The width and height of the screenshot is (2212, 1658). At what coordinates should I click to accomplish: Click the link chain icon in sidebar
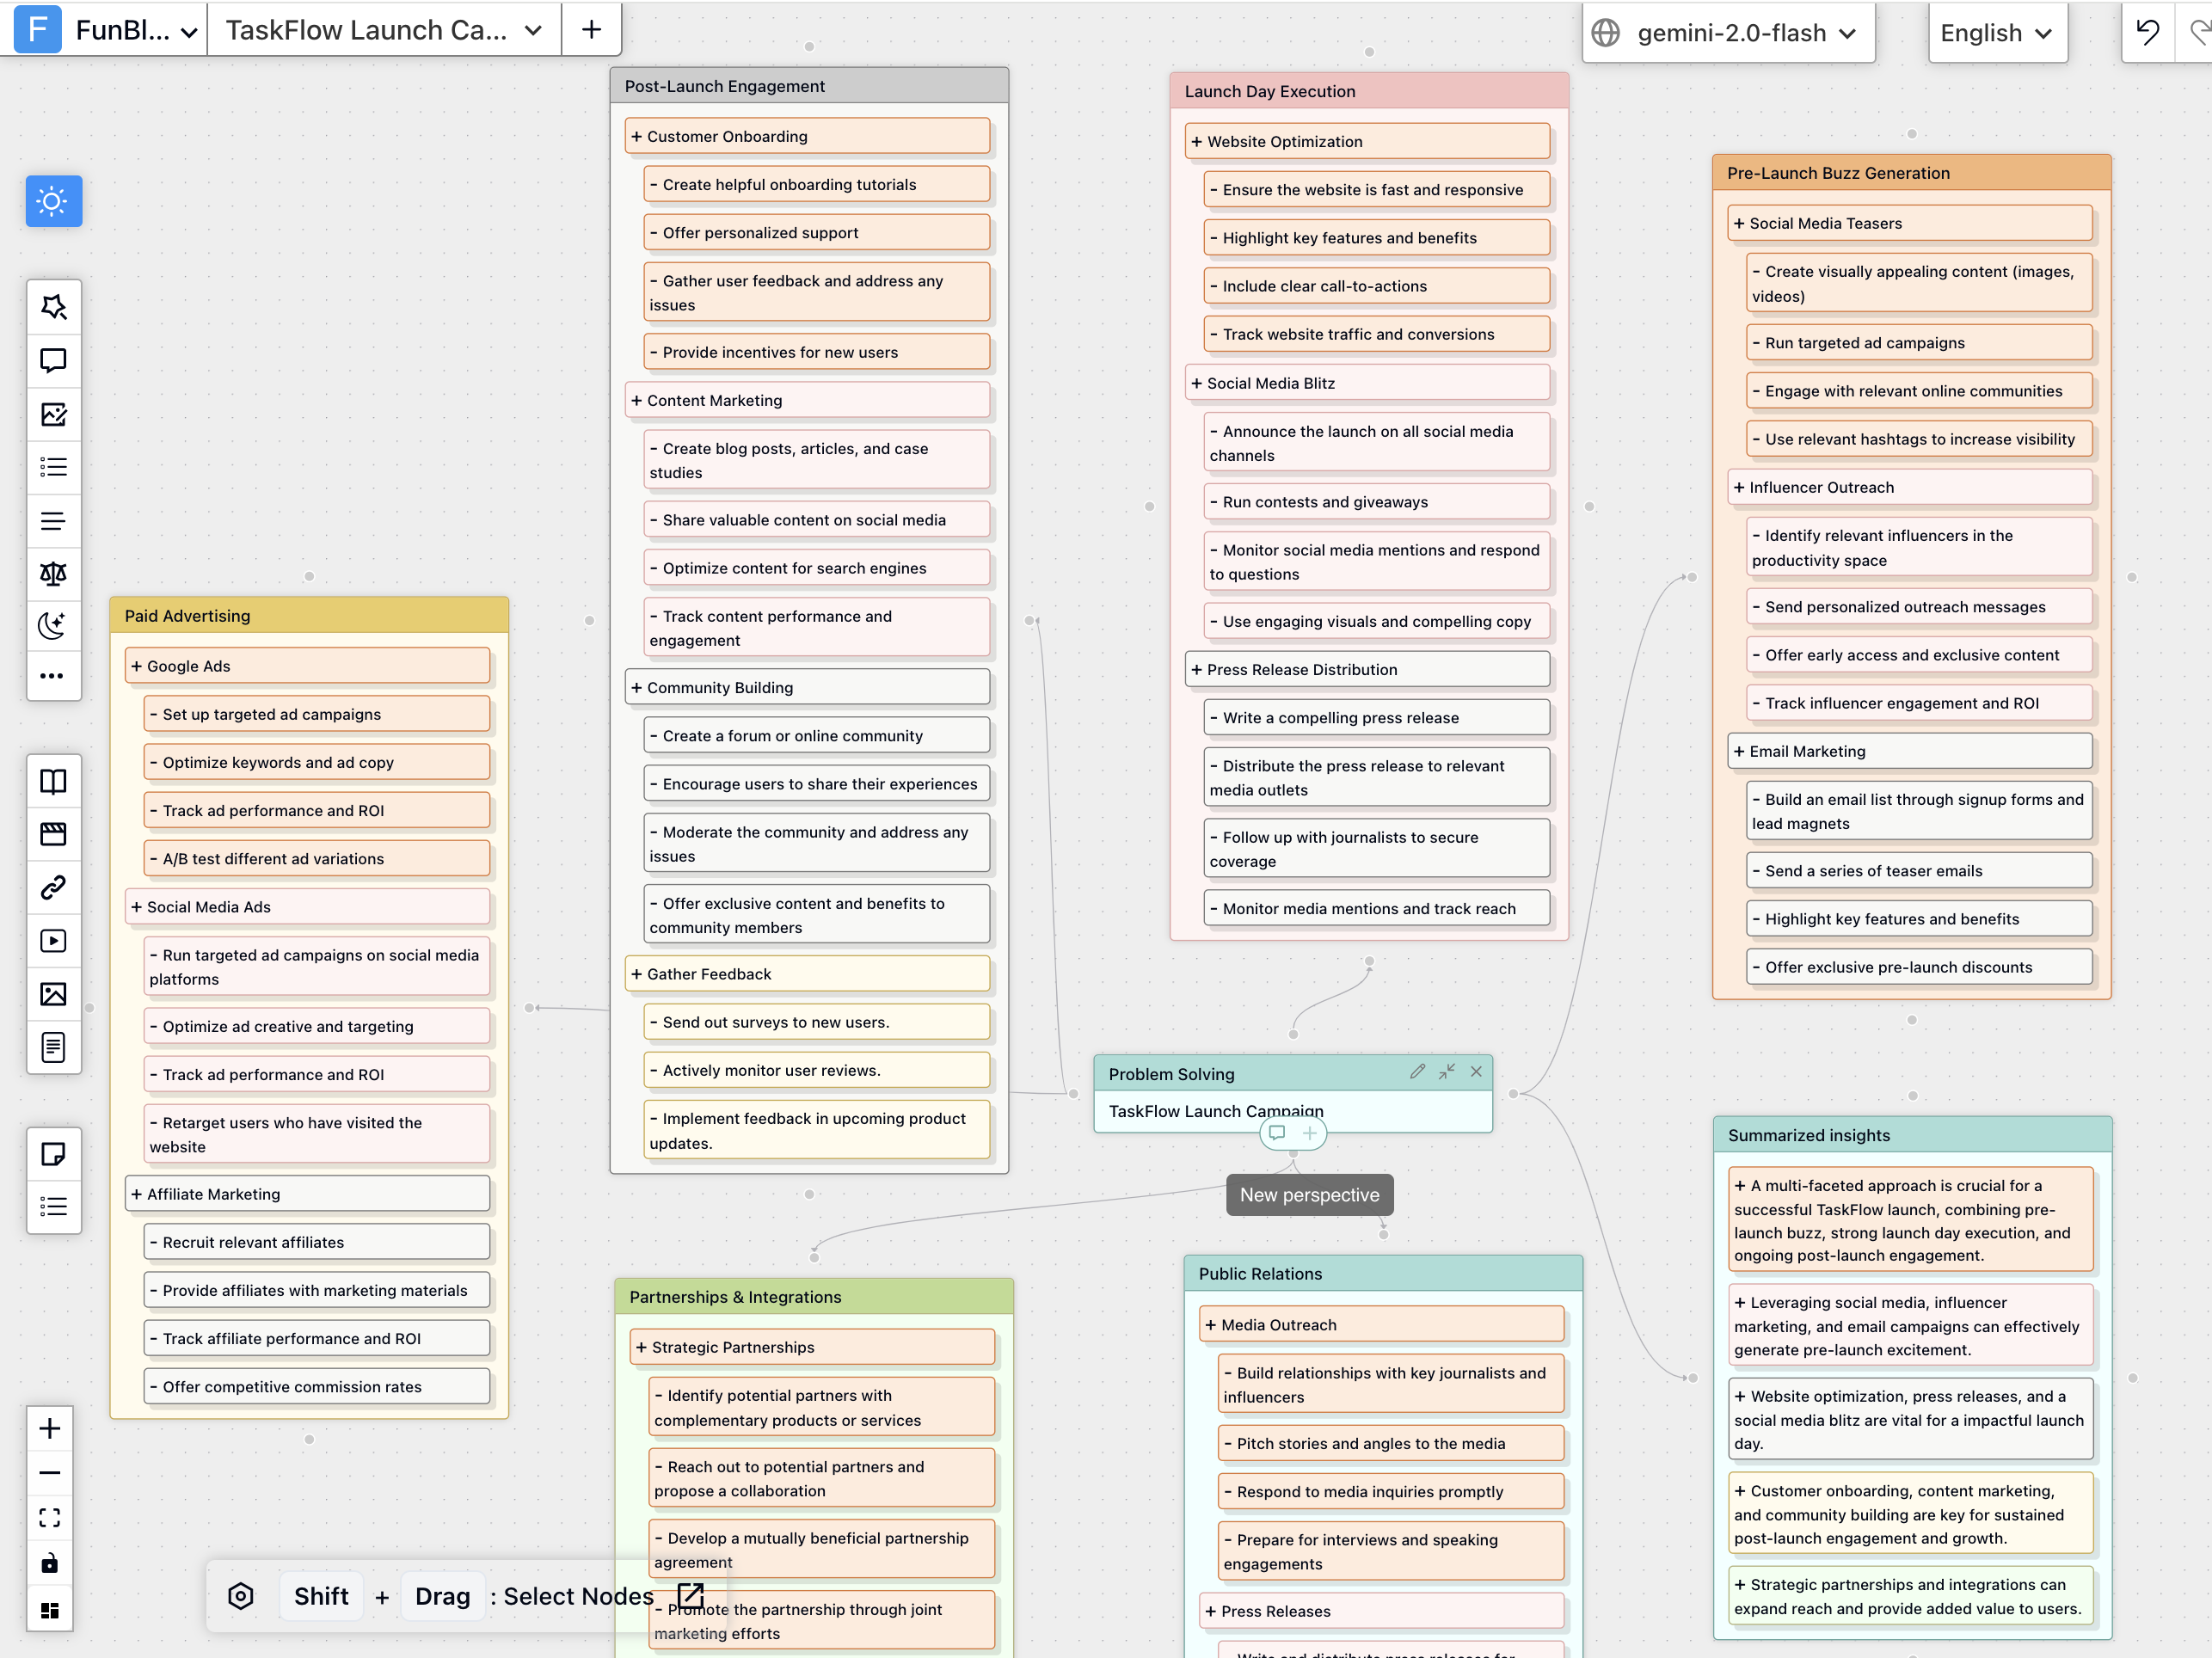coord(53,887)
